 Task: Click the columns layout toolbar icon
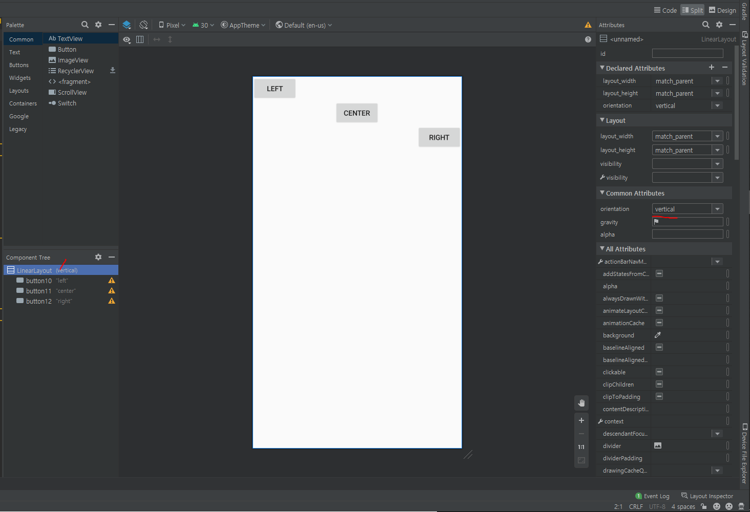(x=140, y=39)
